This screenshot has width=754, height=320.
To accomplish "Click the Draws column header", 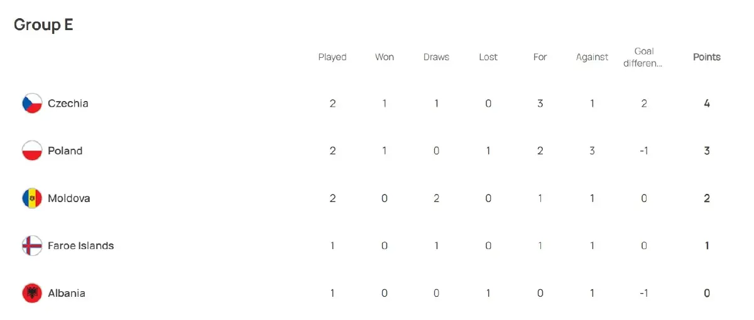I will (436, 57).
